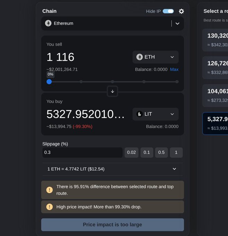228x236 pixels.
Task: Click the Hide IP label text
Action: point(153,11)
